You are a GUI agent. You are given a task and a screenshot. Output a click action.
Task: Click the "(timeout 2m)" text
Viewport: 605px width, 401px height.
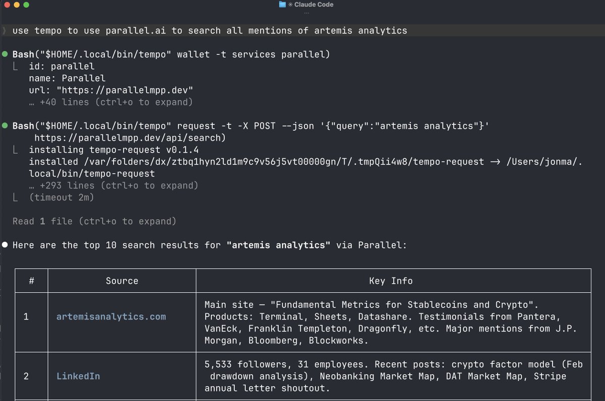[62, 197]
